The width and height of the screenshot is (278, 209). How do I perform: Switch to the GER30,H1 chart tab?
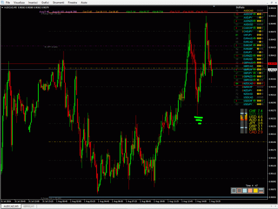tap(28, 206)
